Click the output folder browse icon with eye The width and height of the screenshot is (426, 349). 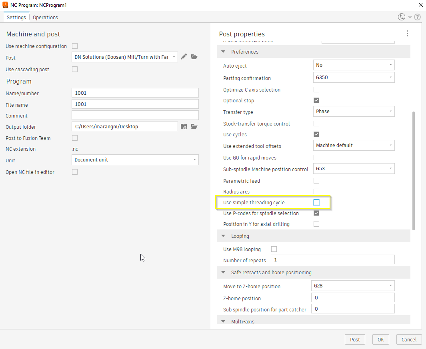[x=184, y=127]
